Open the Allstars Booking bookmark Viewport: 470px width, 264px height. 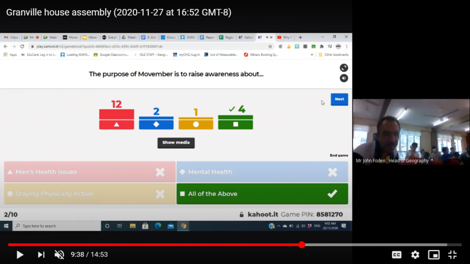click(x=261, y=54)
